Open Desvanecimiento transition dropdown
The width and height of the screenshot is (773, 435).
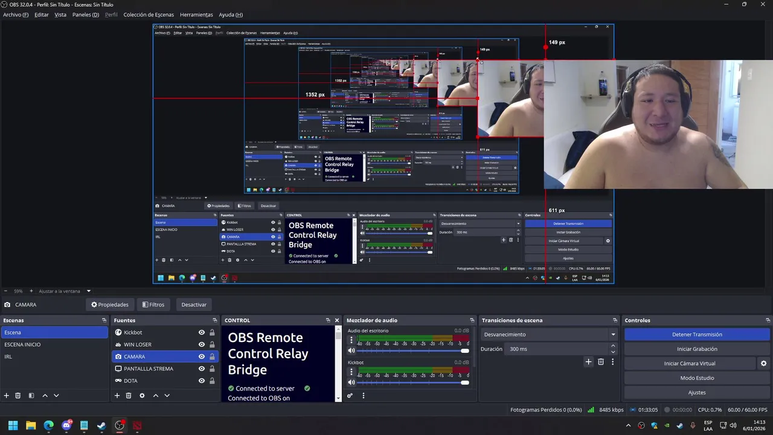tap(550, 335)
